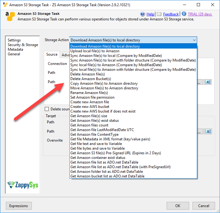Select Get Amazon file(s) exist status

click(x=133, y=121)
